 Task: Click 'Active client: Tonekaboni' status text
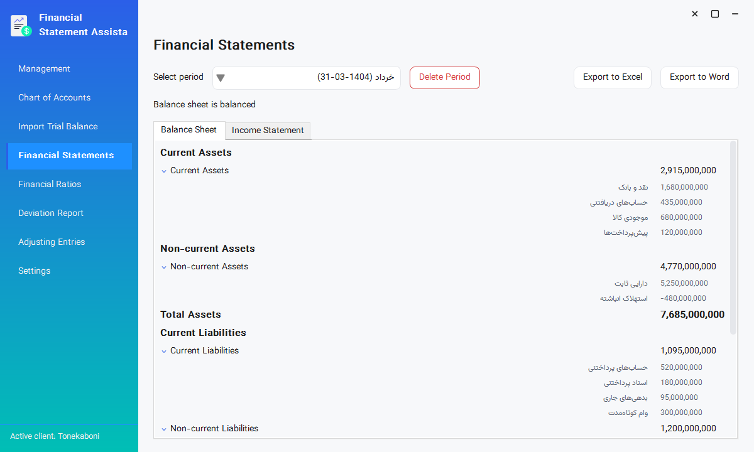[55, 436]
